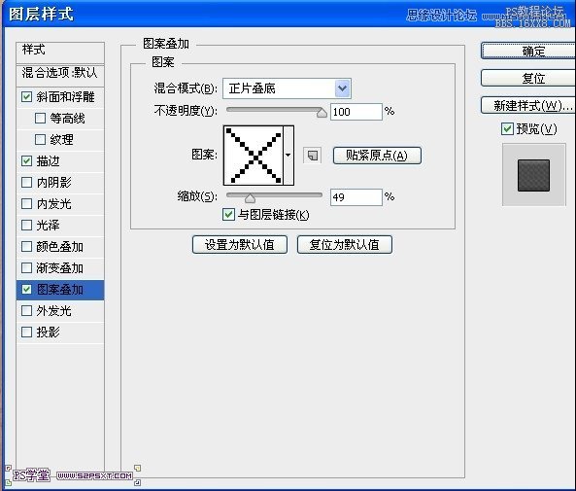Select the 投影 style entry
Viewport: 576px width, 491px height.
pyautogui.click(x=60, y=333)
